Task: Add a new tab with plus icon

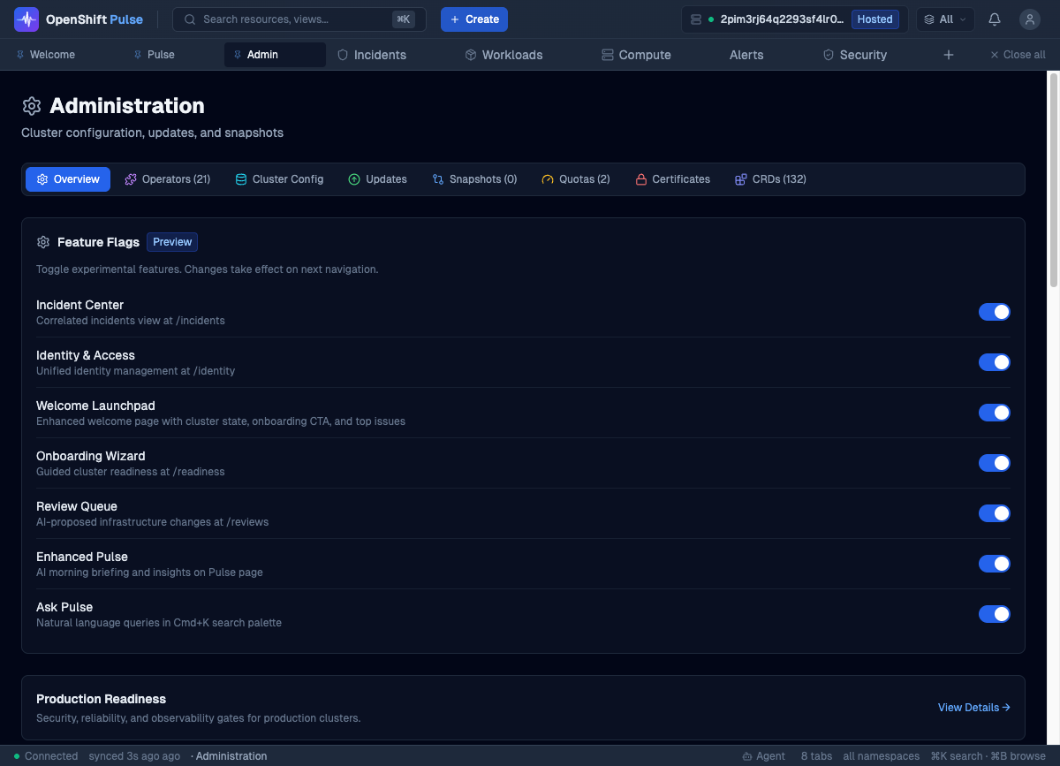Action: point(949,55)
